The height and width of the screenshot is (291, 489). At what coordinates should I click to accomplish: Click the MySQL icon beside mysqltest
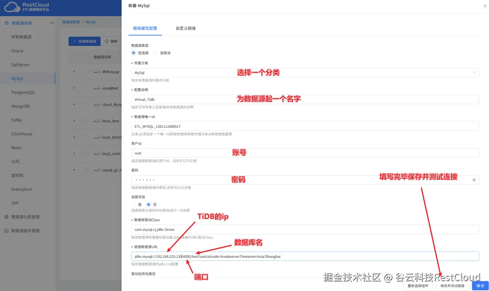[x=97, y=88]
